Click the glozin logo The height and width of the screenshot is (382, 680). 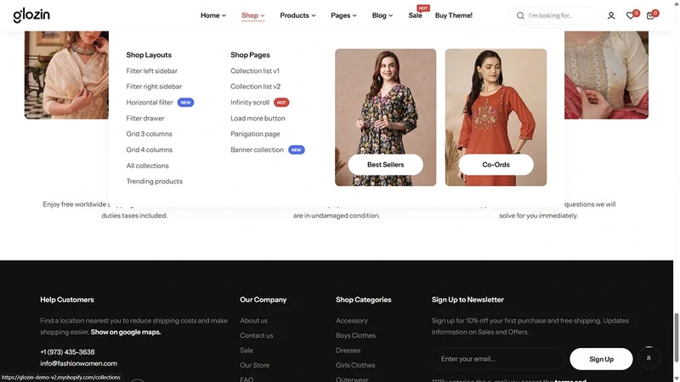click(31, 15)
